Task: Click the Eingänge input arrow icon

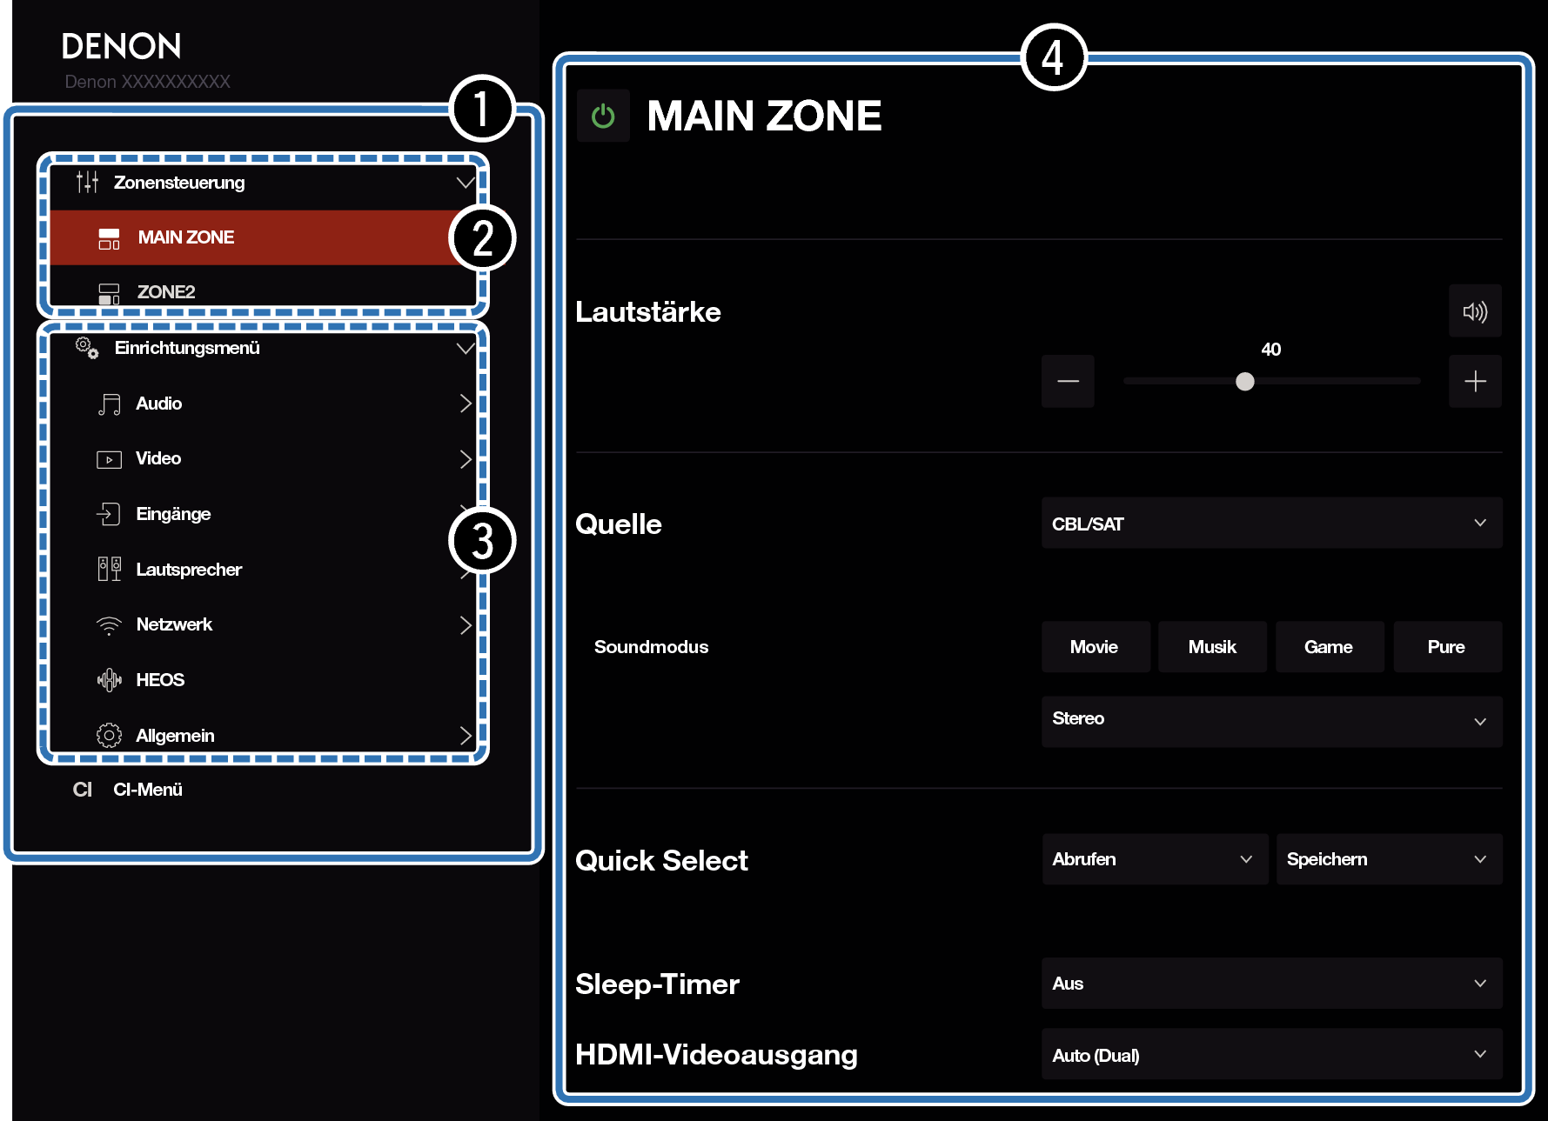Action: tap(109, 514)
